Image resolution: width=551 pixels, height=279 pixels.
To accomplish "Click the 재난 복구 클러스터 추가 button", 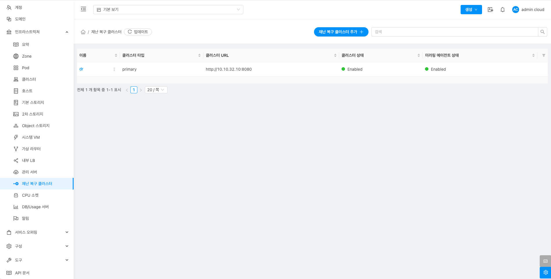I will [341, 32].
